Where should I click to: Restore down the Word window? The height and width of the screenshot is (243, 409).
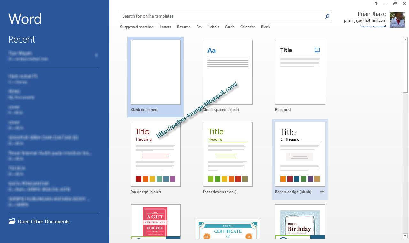tap(395, 4)
